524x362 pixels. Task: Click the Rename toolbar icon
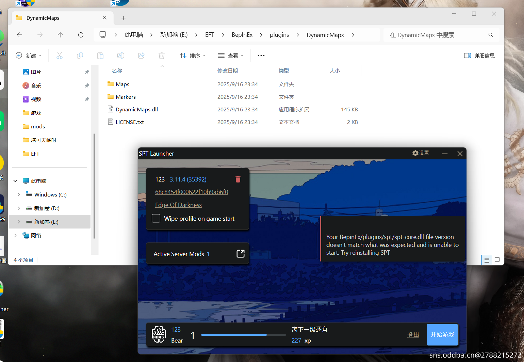[x=121, y=56]
